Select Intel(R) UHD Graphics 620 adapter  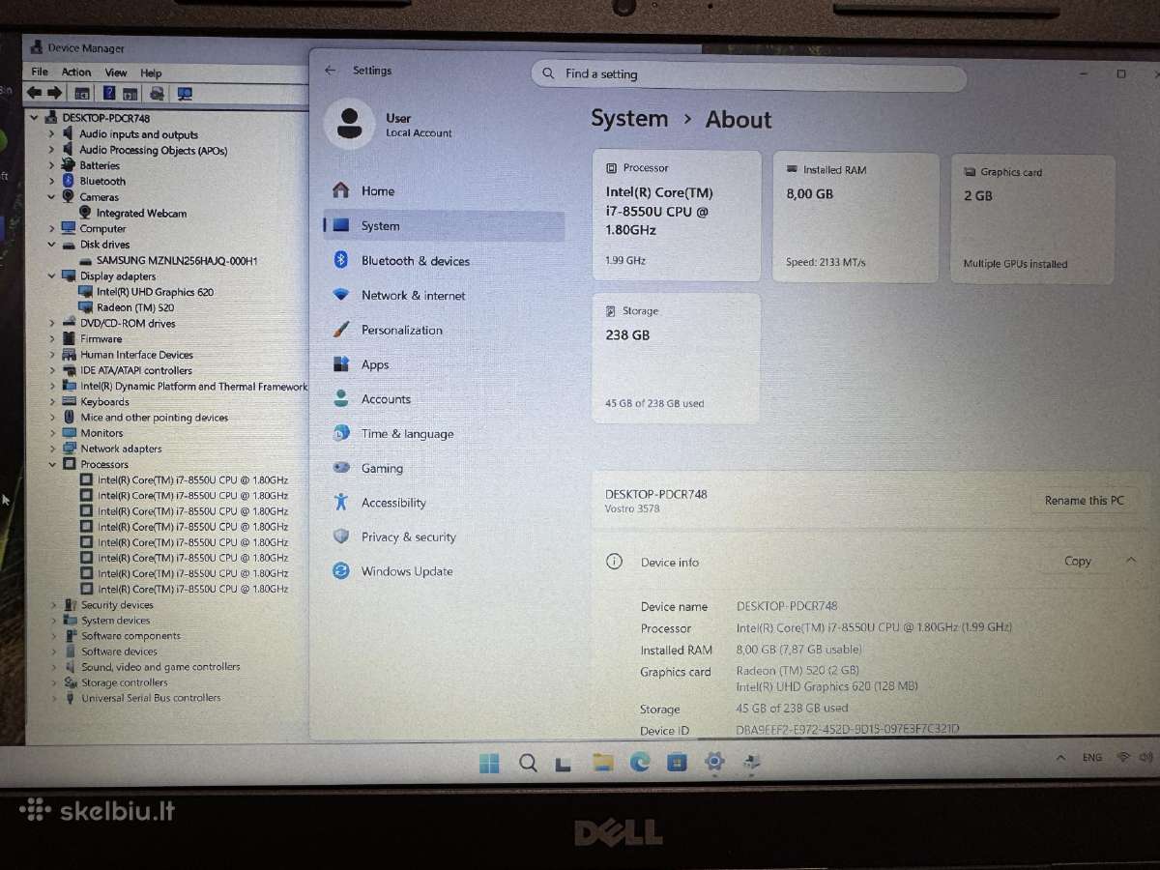click(x=155, y=292)
